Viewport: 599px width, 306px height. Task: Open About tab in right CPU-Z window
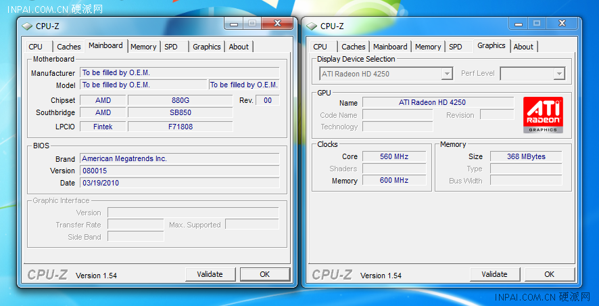tap(523, 47)
